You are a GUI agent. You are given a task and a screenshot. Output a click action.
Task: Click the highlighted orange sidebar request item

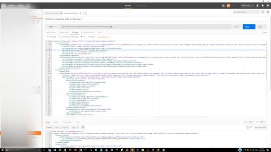coord(21,133)
